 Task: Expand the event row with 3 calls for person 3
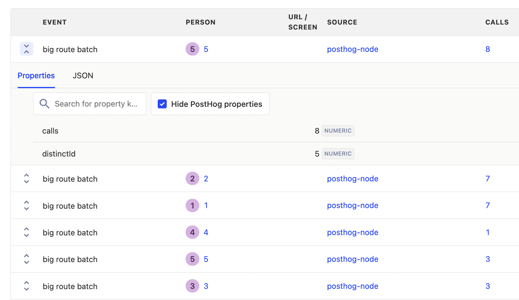point(26,286)
